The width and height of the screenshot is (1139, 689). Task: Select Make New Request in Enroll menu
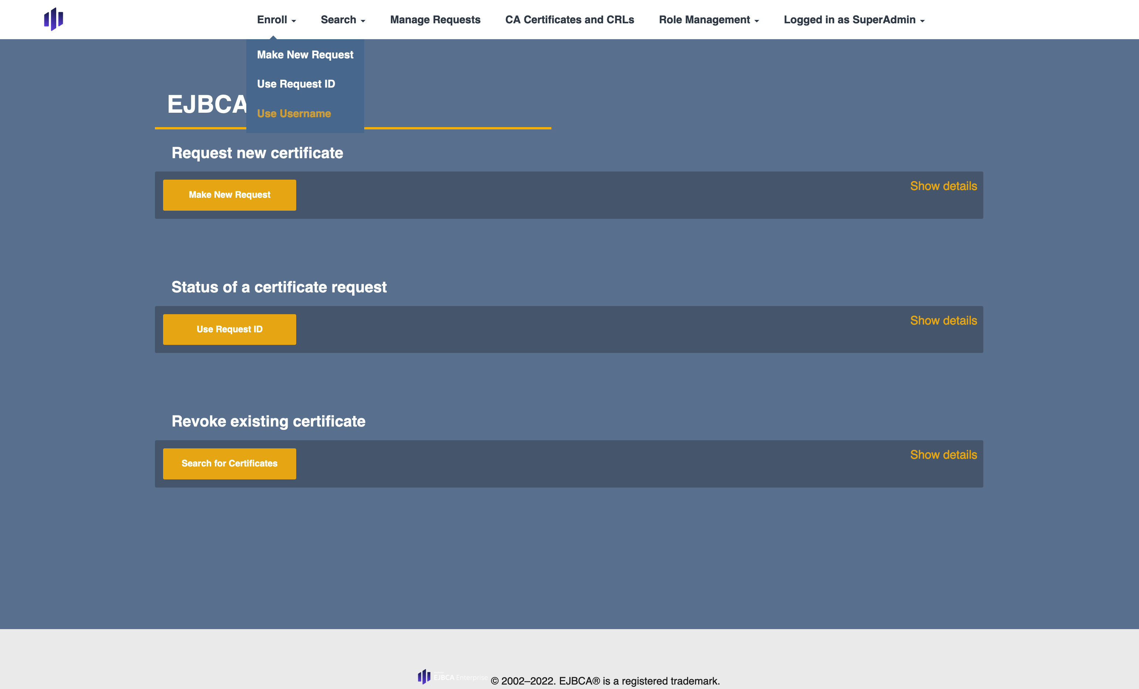(305, 55)
